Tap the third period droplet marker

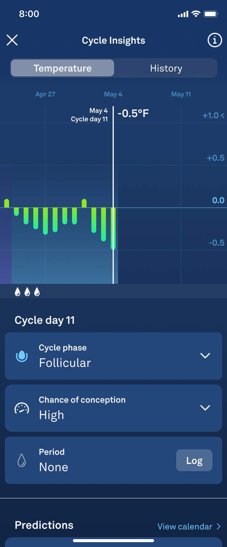pos(37,292)
